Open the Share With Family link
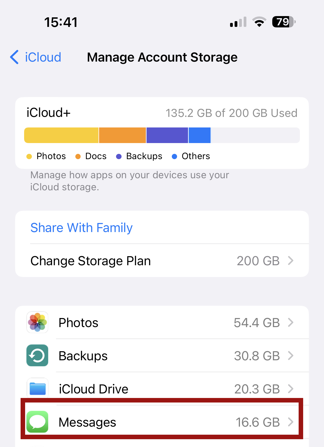This screenshot has height=447, width=324. [81, 228]
